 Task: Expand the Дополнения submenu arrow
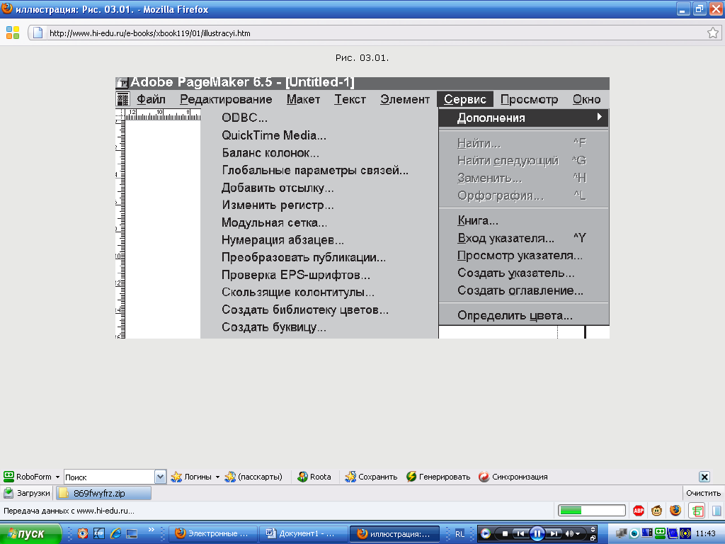click(599, 117)
